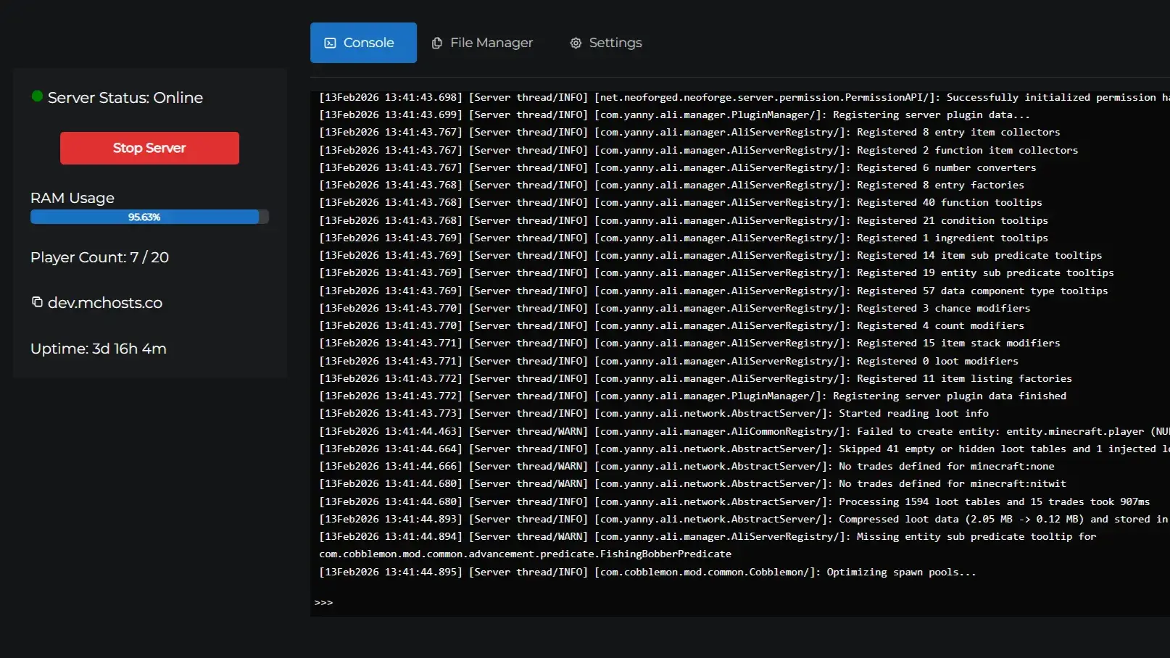Viewport: 1170px width, 658px height.
Task: Click the dev.mchosts.co server address
Action: [105, 303]
